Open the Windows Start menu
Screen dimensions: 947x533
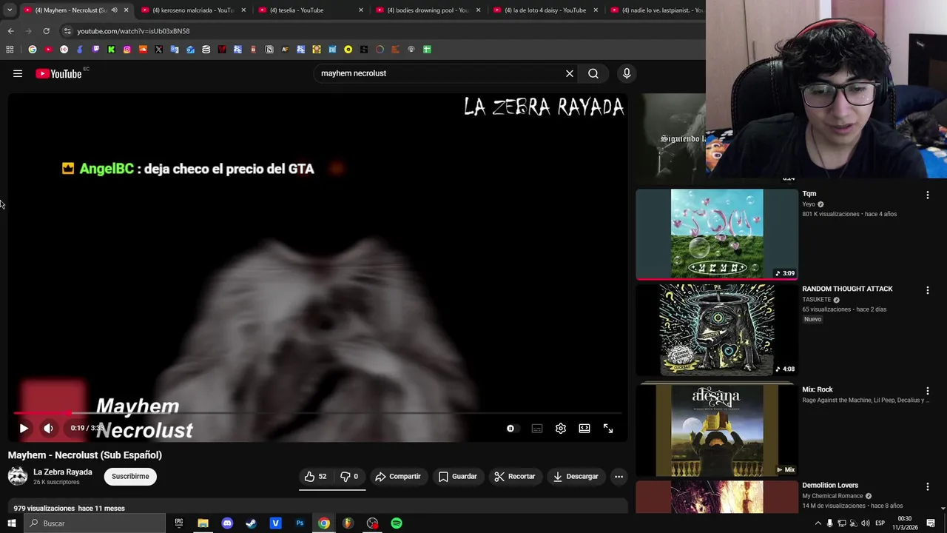pyautogui.click(x=11, y=523)
